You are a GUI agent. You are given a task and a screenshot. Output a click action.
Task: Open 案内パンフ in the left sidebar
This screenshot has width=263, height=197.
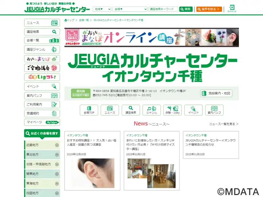click(42, 96)
